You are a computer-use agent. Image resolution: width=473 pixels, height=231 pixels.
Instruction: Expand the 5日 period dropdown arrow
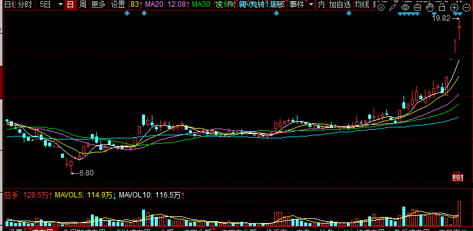point(60,4)
